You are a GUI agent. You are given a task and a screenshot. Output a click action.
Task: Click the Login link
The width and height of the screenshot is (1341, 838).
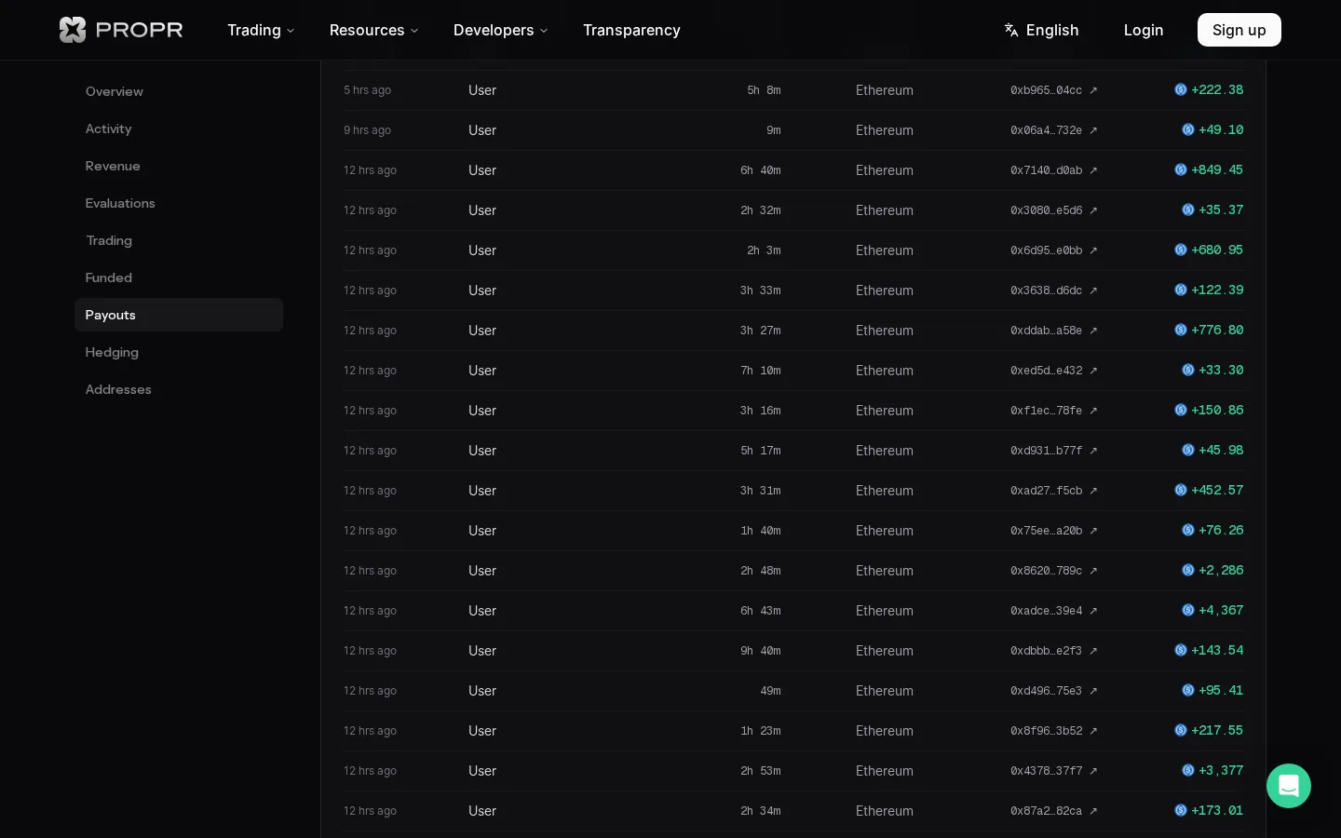(1144, 30)
